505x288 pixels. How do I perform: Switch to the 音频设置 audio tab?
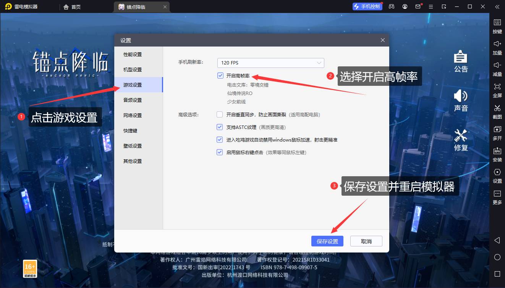[133, 100]
